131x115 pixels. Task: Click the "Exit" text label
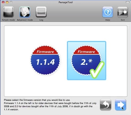pos(123,20)
